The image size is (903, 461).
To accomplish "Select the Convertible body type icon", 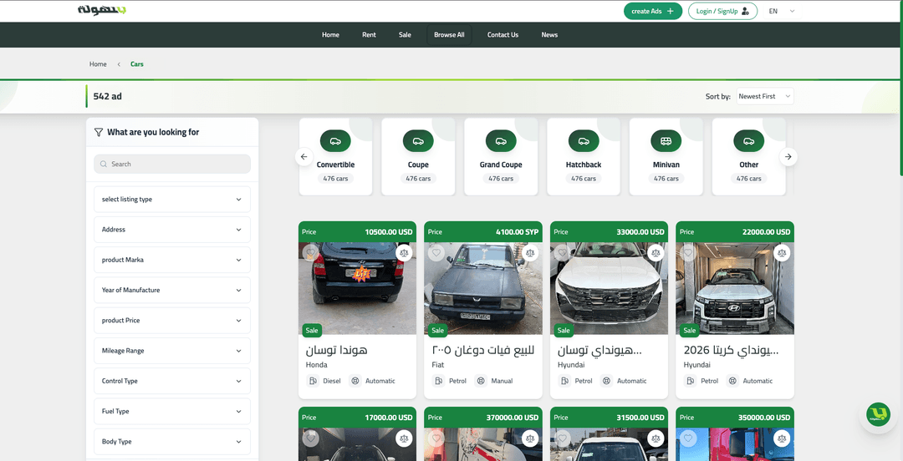I will [335, 141].
